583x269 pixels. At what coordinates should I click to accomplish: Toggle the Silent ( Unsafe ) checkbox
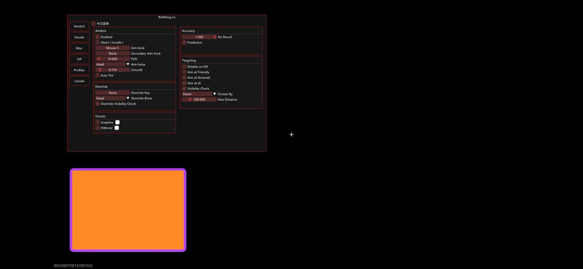tap(97, 42)
